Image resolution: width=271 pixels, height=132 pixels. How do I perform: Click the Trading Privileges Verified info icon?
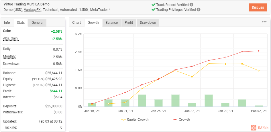pyautogui.click(x=199, y=9)
